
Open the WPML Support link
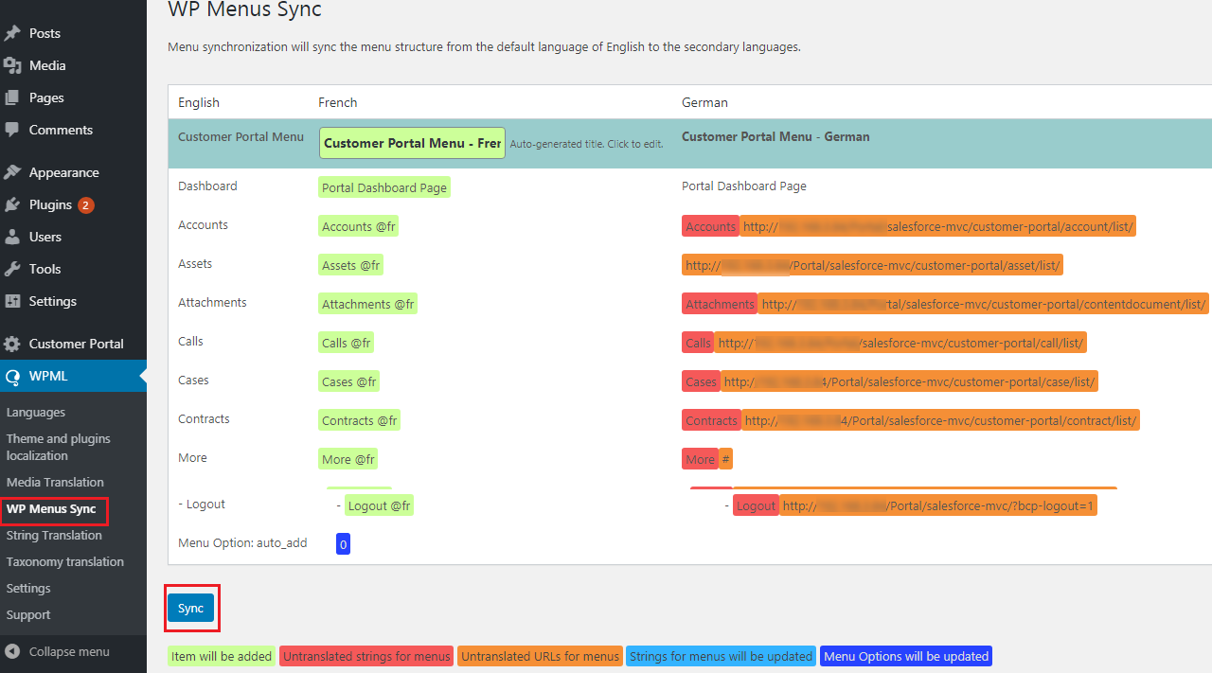28,615
